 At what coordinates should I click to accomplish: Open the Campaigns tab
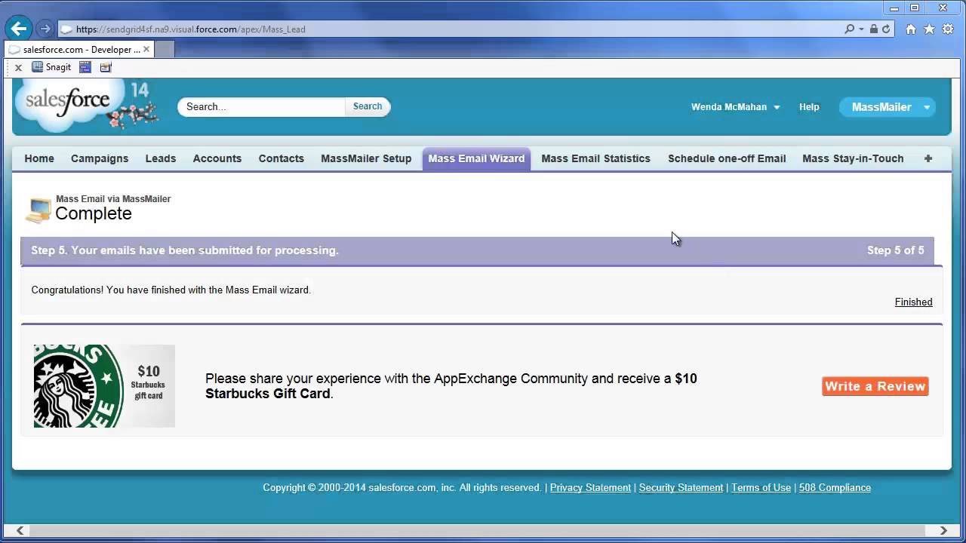click(x=100, y=158)
